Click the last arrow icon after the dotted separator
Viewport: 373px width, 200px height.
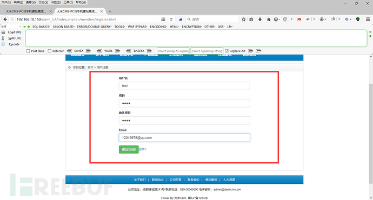[259, 51]
